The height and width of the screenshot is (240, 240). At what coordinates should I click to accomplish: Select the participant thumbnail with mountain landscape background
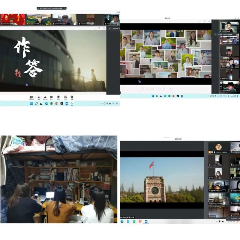pos(38,19)
